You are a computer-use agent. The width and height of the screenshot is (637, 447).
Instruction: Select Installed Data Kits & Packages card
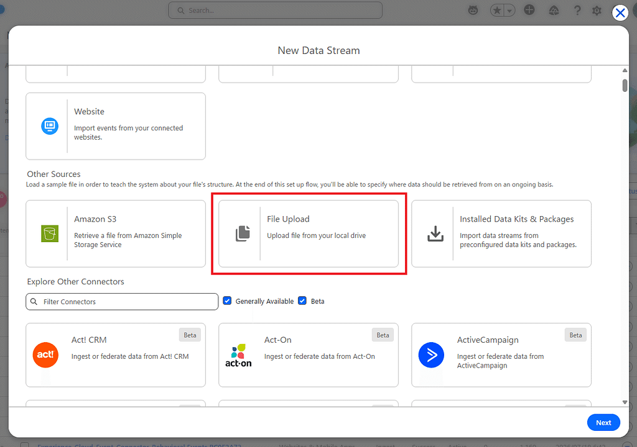(x=501, y=233)
